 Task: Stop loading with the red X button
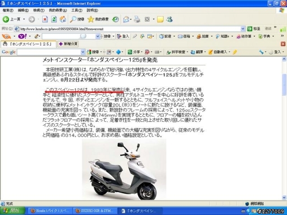tap(45, 19)
